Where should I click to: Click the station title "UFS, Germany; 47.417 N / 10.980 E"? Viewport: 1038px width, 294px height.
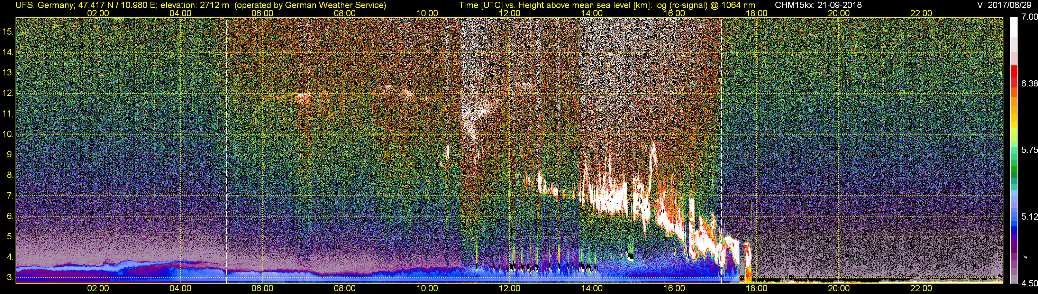tap(86, 5)
